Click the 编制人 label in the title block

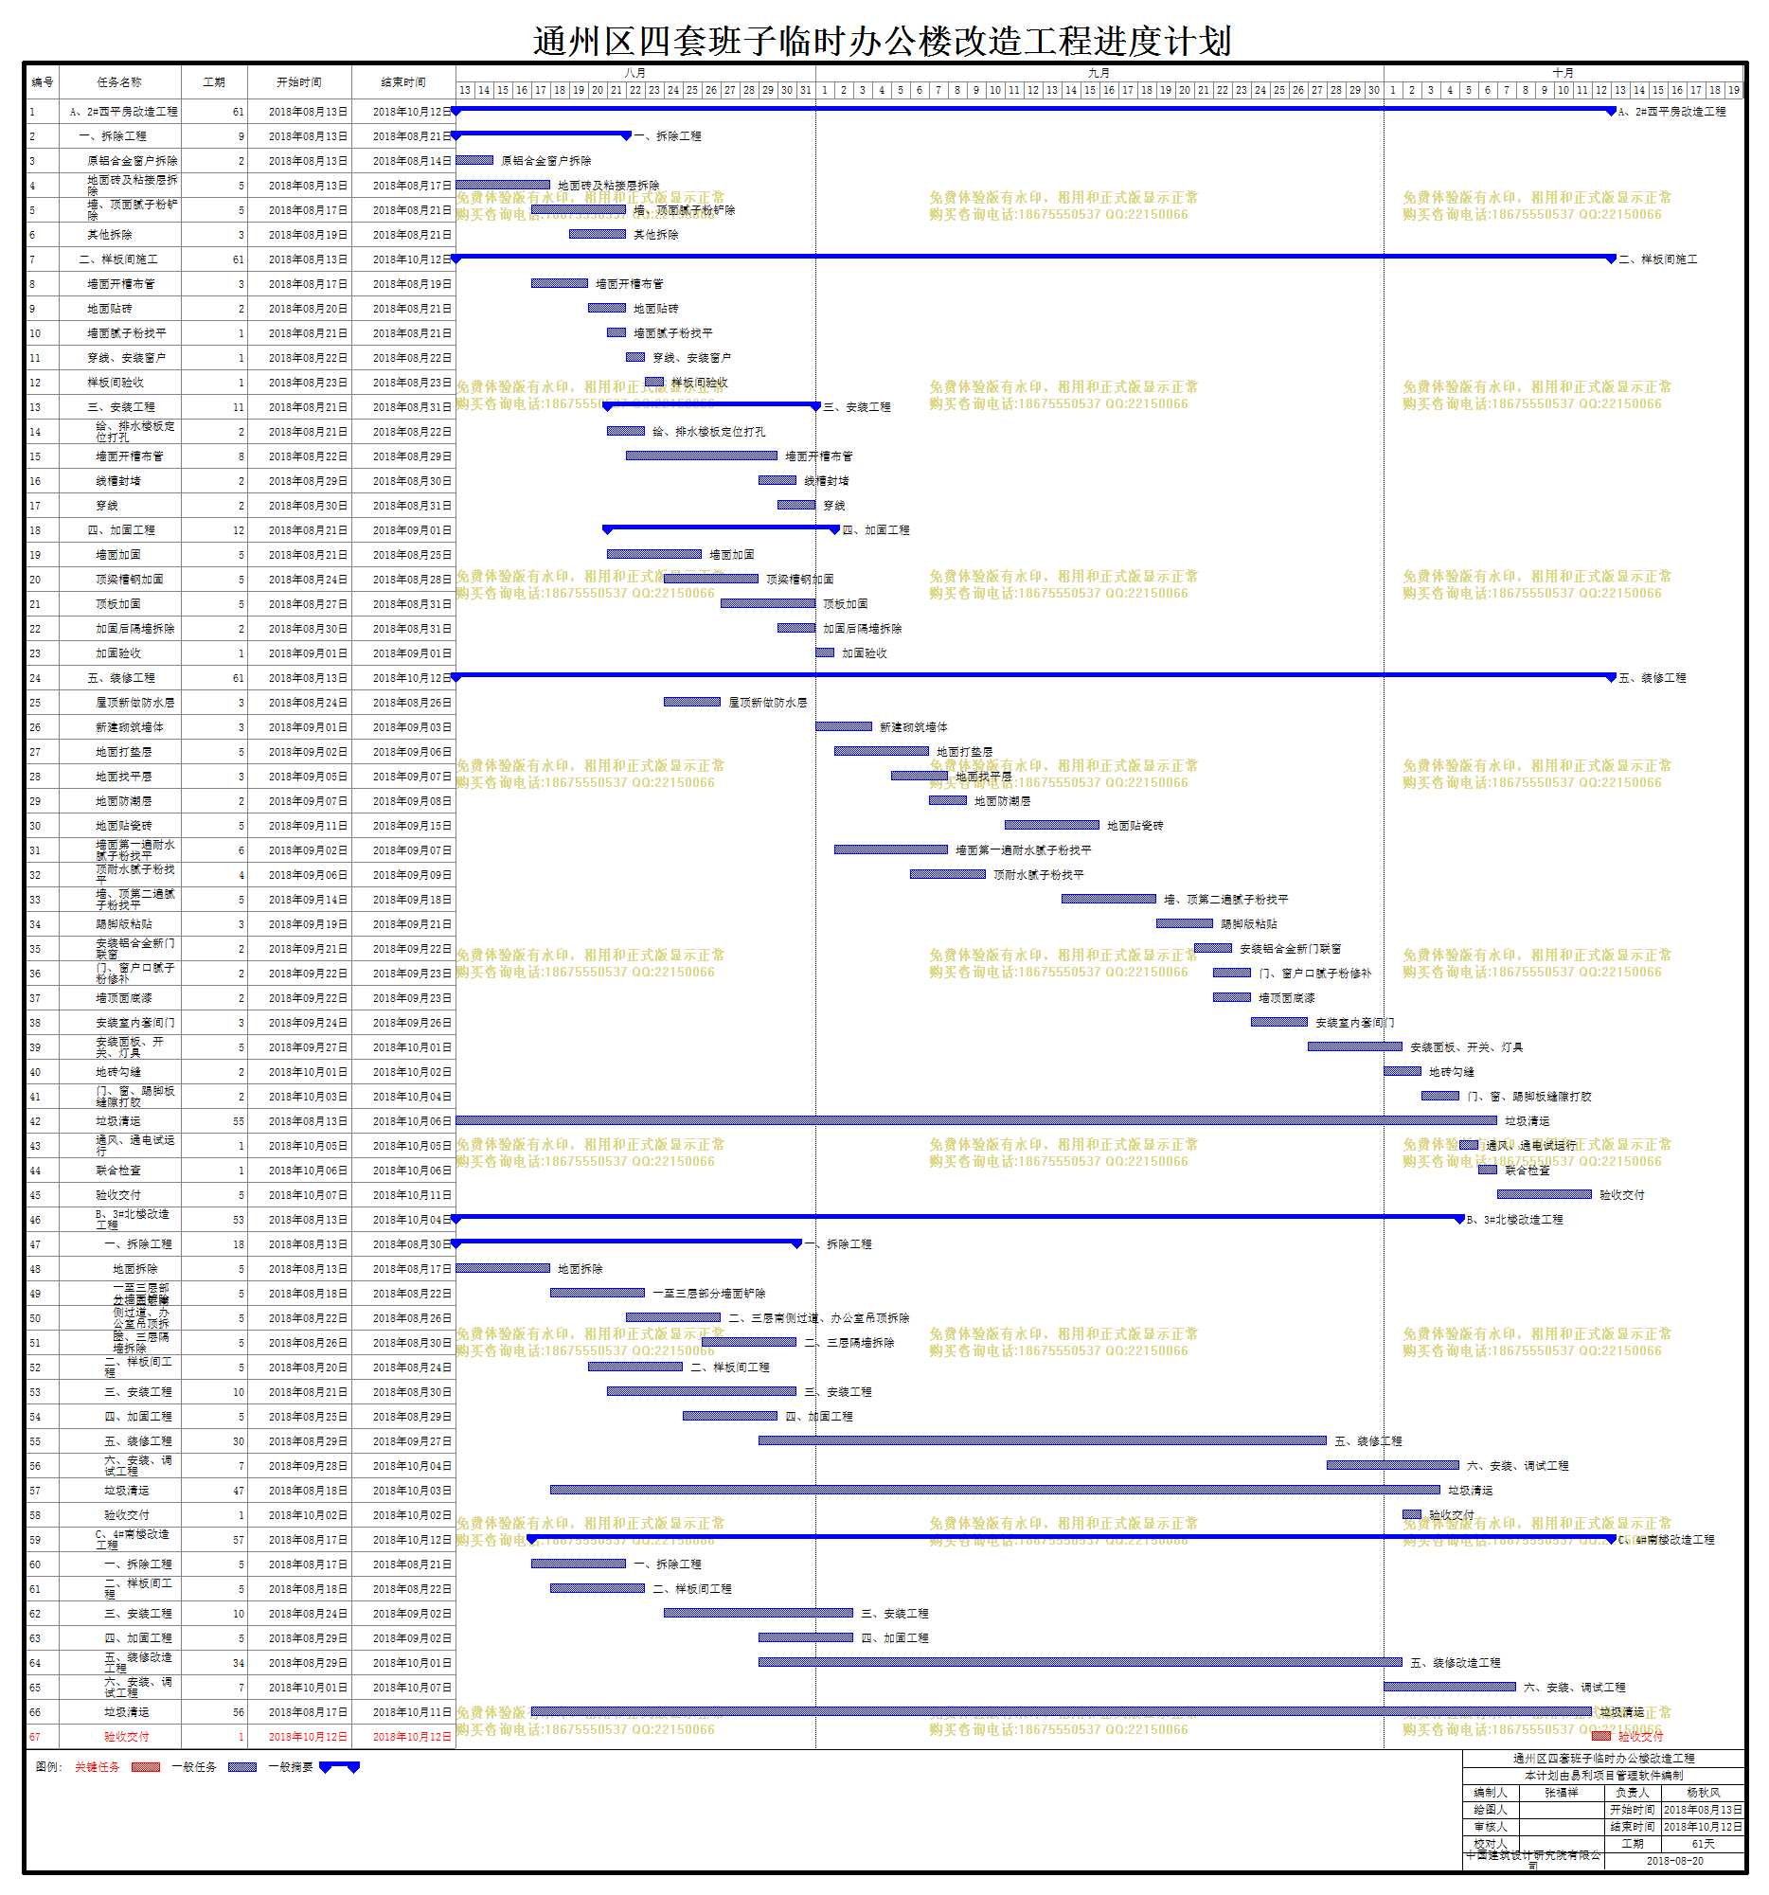pyautogui.click(x=1491, y=1792)
